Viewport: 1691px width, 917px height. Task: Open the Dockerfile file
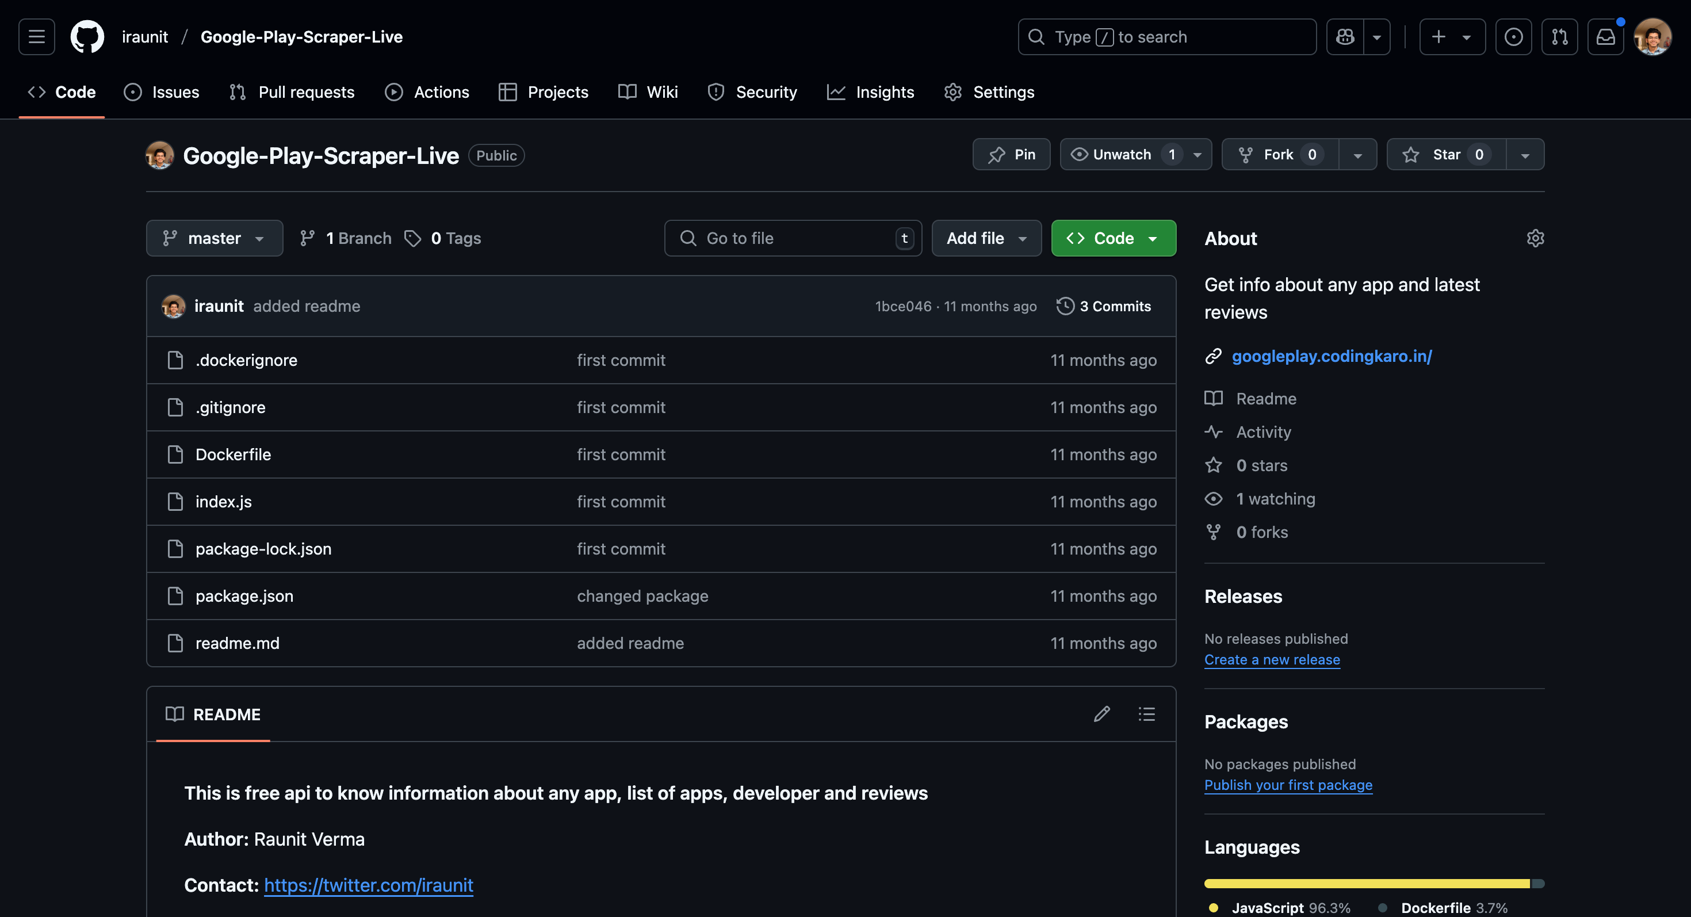[233, 455]
